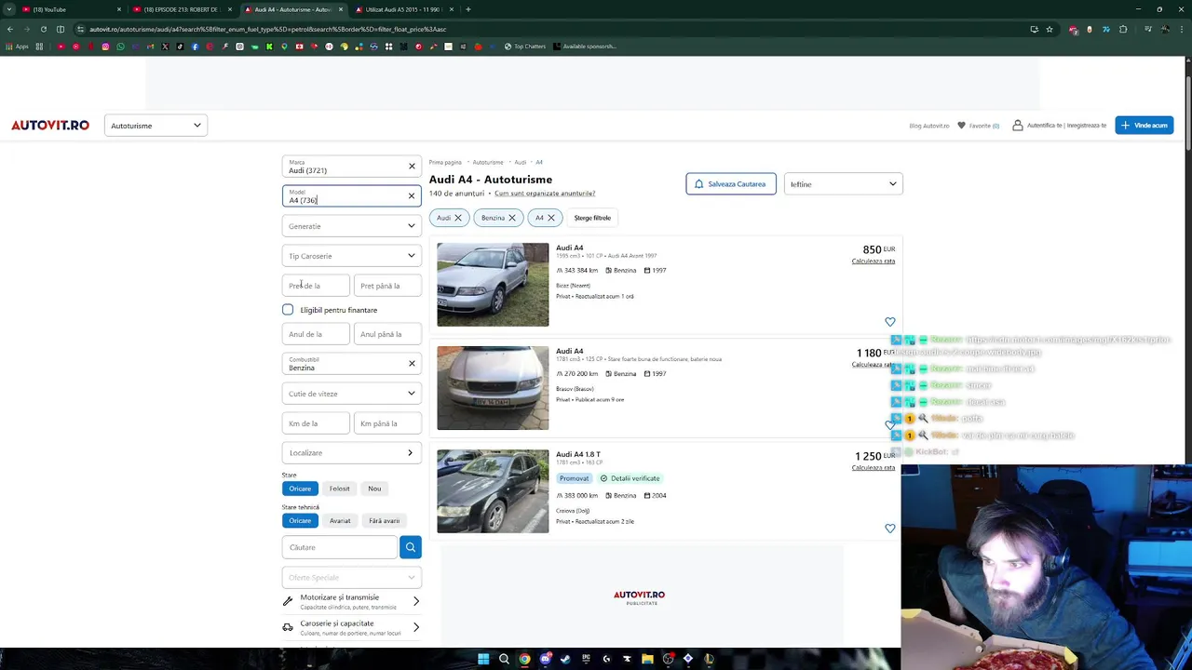Image resolution: width=1192 pixels, height=670 pixels.
Task: Click Vinde acum button
Action: coord(1145,126)
